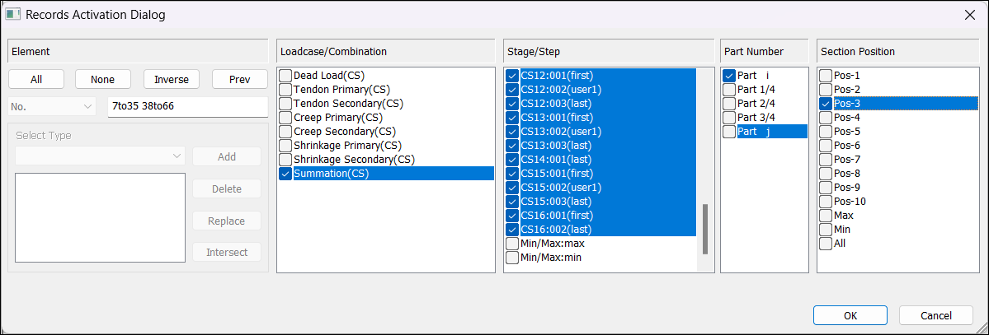Image resolution: width=989 pixels, height=335 pixels.
Task: Uncheck the Part i checkbox
Action: click(x=729, y=76)
